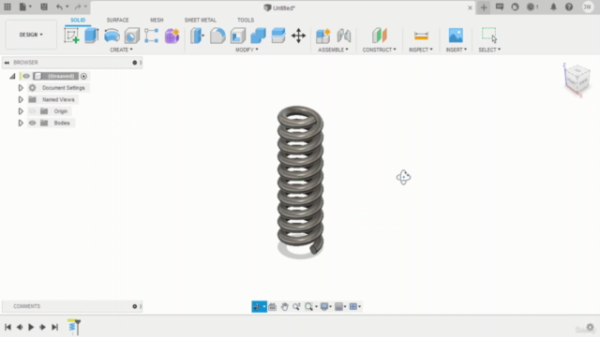Viewport: 600px width, 337px height.
Task: Open the data panel grid icon
Action: [x=7, y=7]
